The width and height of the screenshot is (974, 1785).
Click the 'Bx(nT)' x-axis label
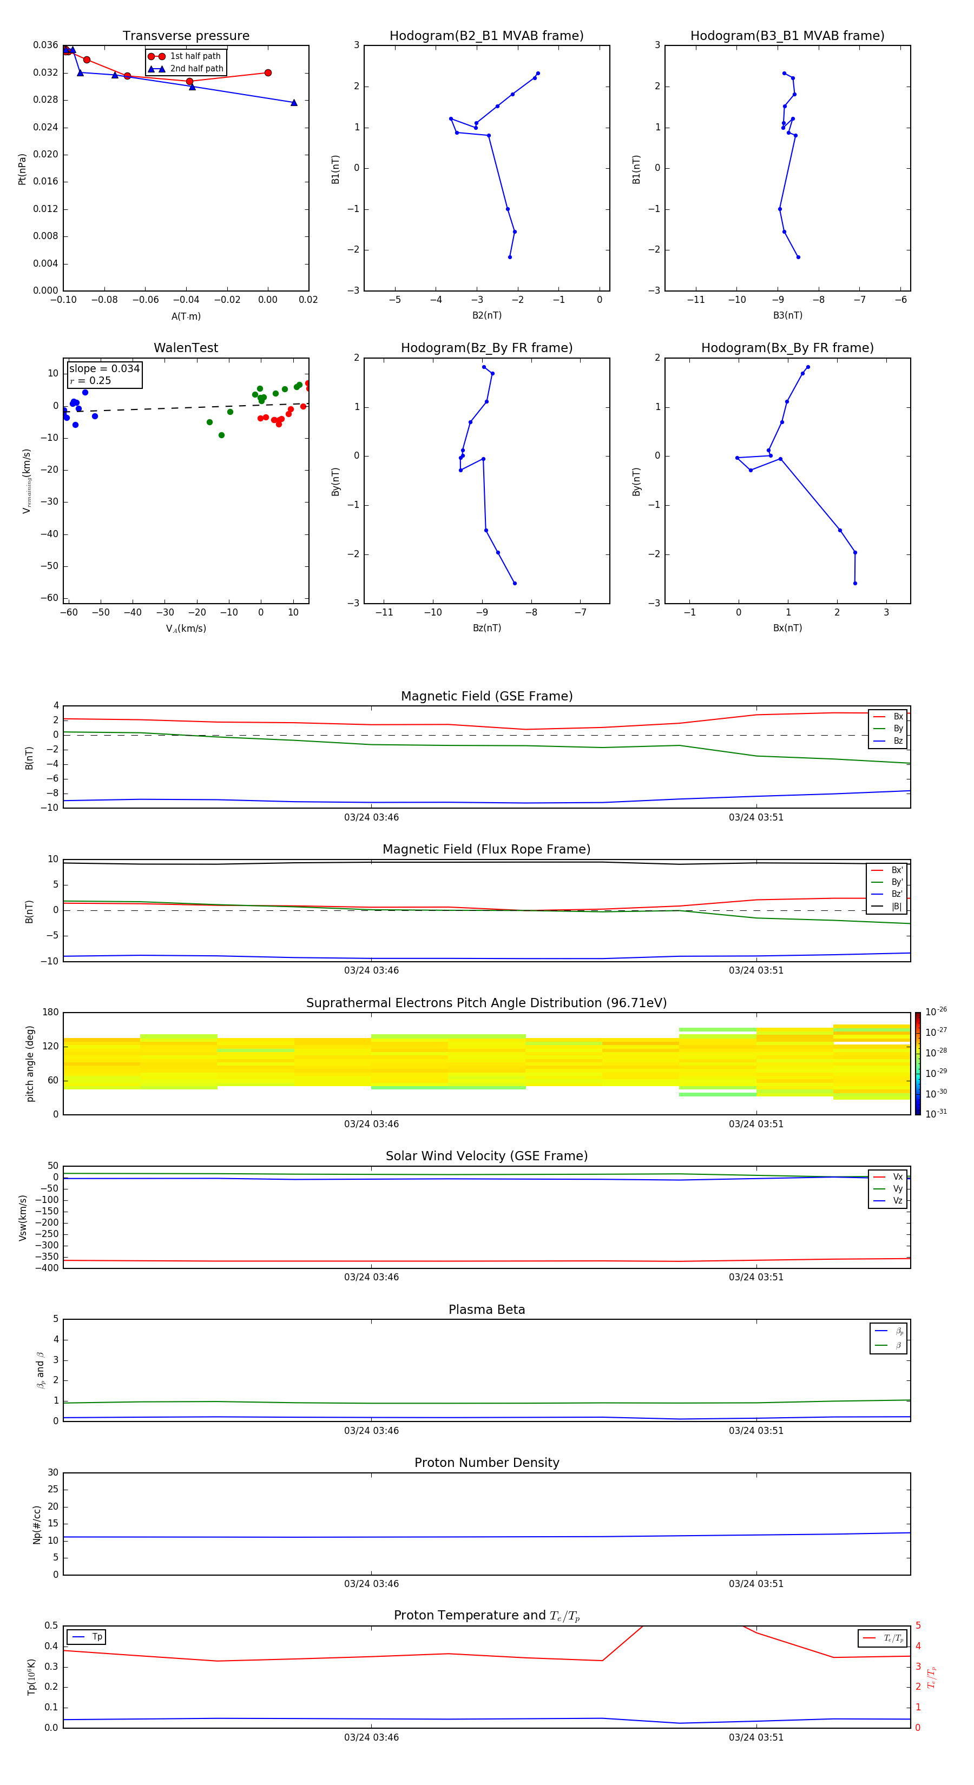(787, 628)
